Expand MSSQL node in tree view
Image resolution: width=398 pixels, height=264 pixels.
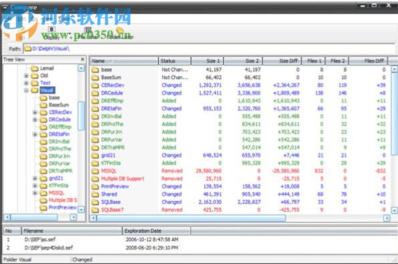[x=35, y=193]
